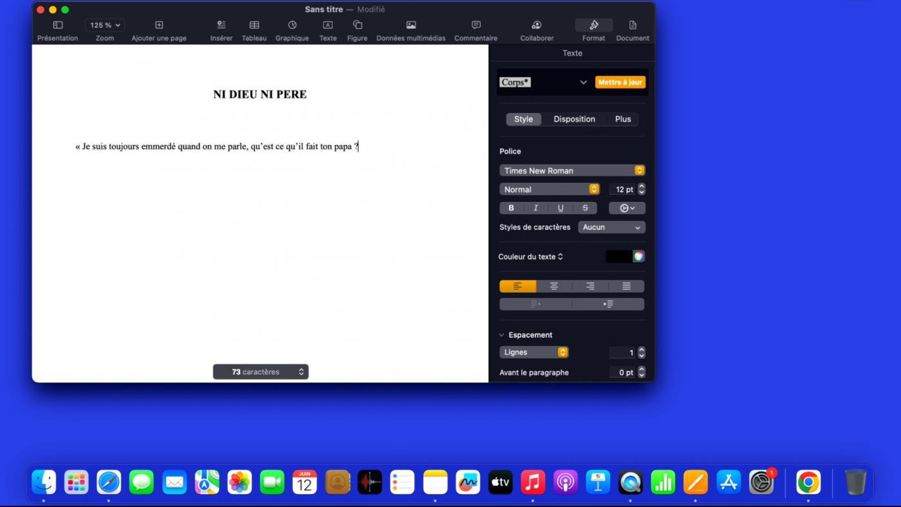Open the Tableau toolbar icon

point(254,25)
